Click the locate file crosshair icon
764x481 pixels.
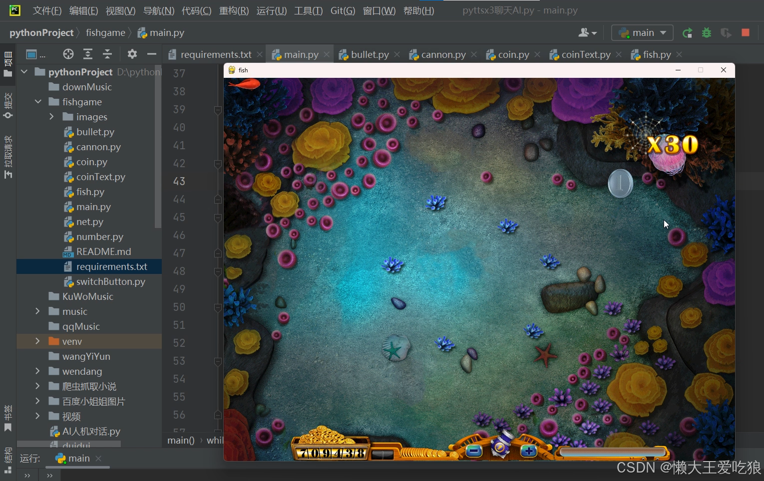point(68,54)
